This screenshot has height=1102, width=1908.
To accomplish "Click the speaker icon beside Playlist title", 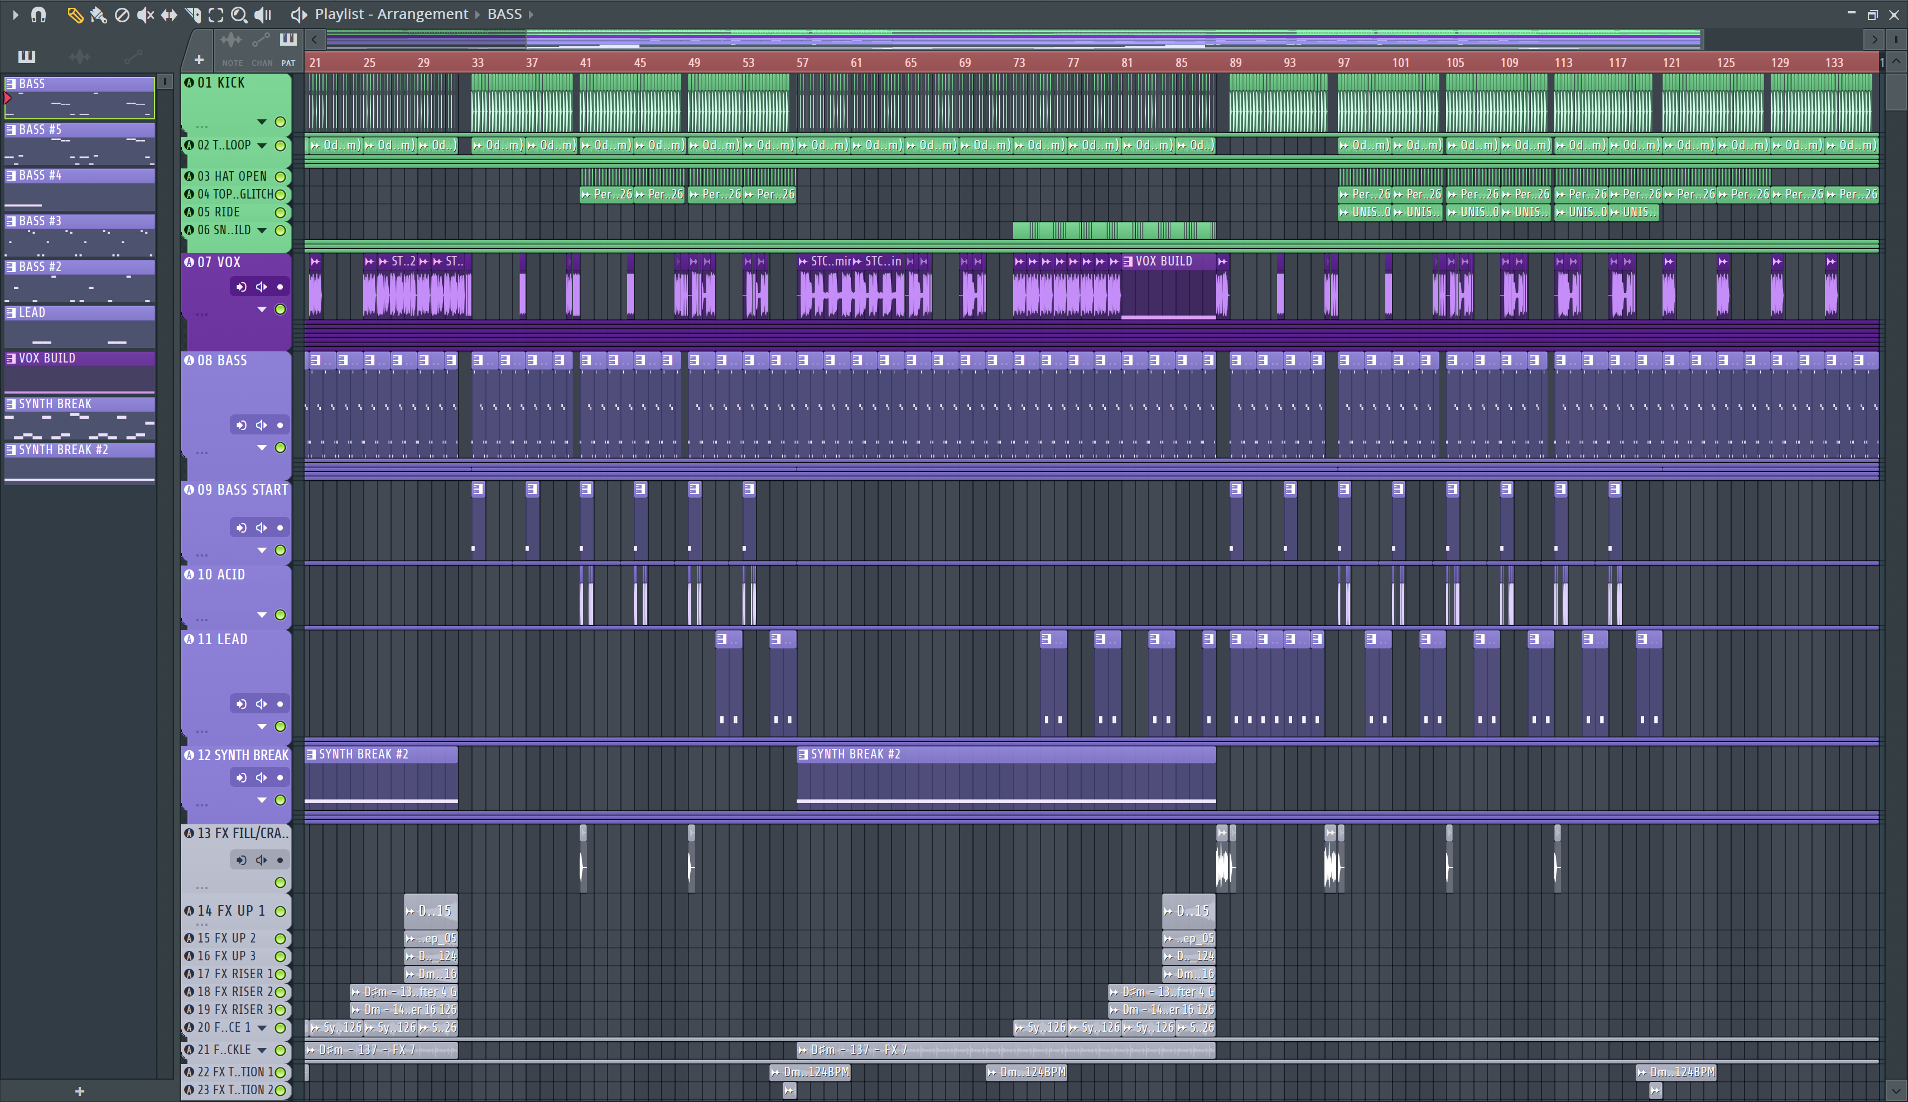I will (x=298, y=14).
